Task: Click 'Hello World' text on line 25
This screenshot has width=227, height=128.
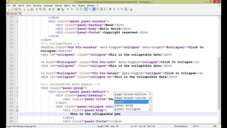Action: tap(110, 29)
